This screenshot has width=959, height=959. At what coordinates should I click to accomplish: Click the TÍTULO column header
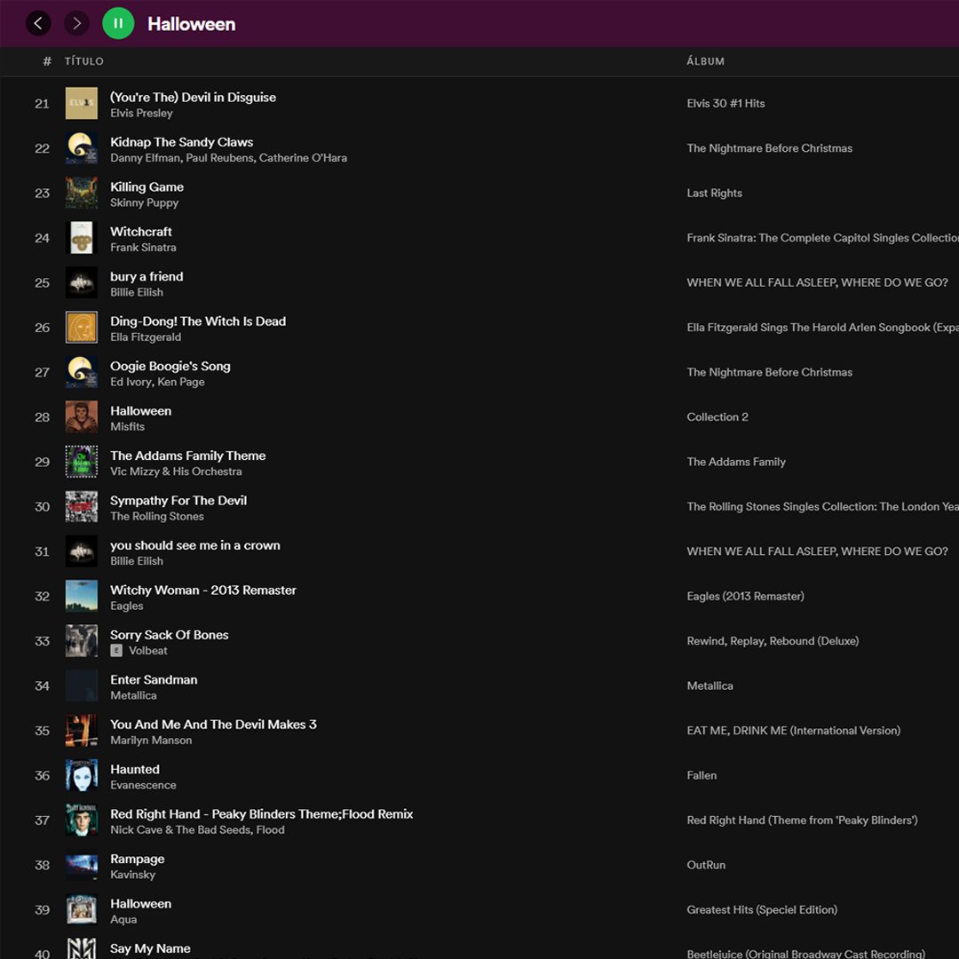pos(84,61)
